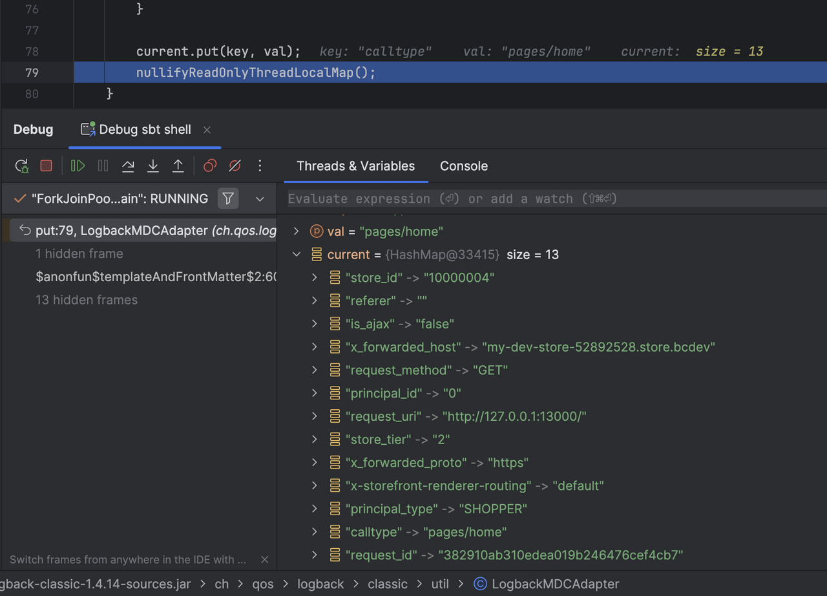Click the Rerun debug session icon

pyautogui.click(x=22, y=166)
